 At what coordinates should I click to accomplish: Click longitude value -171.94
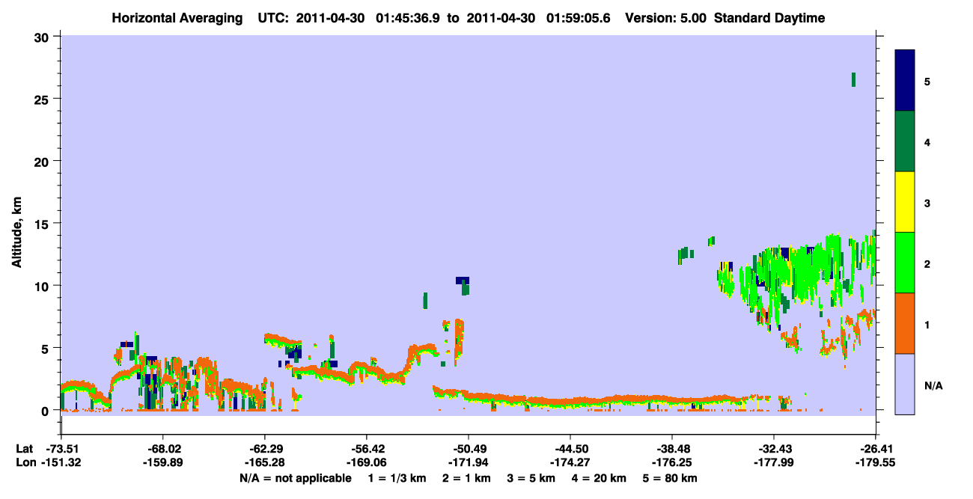pos(468,463)
